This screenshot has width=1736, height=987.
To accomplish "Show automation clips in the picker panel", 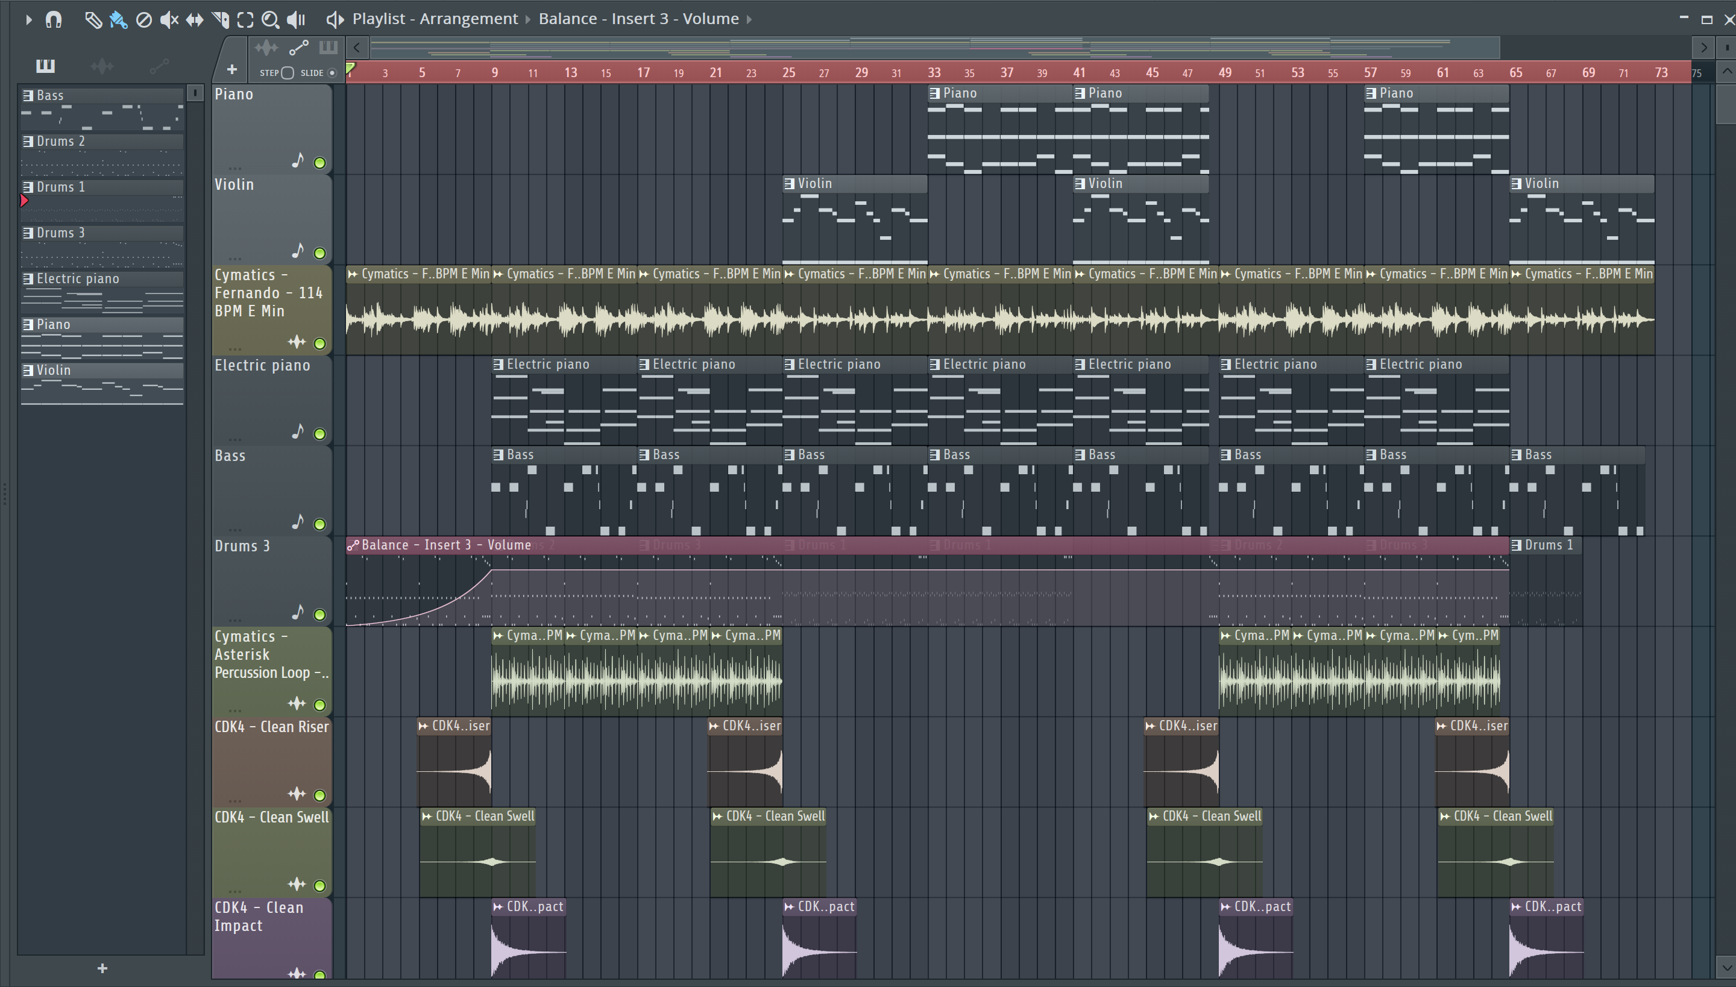I will tap(159, 66).
